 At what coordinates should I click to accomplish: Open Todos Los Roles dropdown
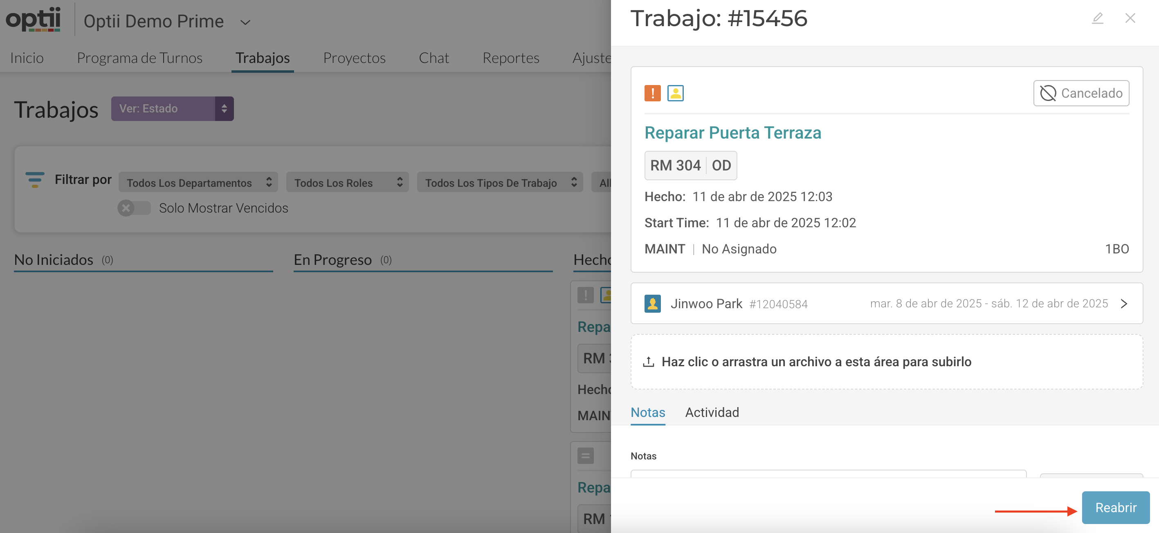point(347,182)
